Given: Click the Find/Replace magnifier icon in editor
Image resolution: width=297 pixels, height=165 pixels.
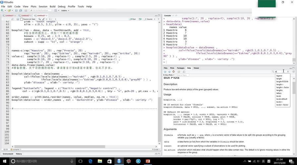Looking at the screenshot, I should coord(39,19).
